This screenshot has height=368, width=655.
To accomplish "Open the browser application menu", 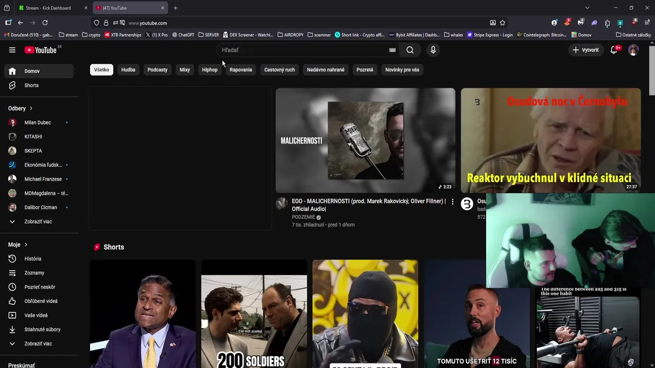I will click(647, 22).
